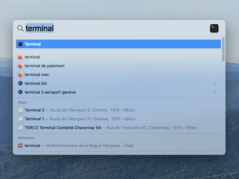
Task: Click the Terminal icon in top result
Action: [20, 44]
